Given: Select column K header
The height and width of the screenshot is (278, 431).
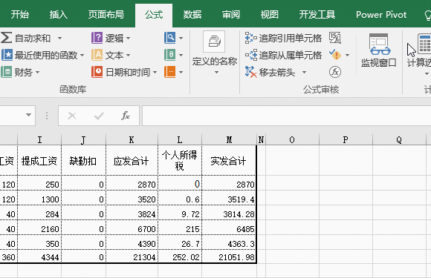Looking at the screenshot, I should (x=132, y=140).
